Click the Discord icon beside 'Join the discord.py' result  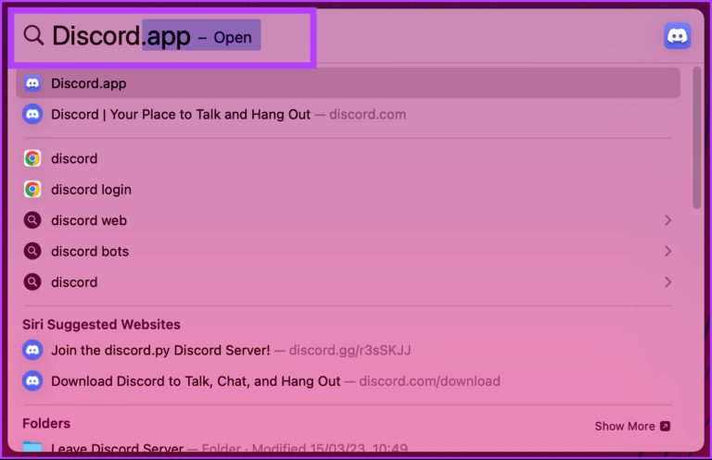32,351
